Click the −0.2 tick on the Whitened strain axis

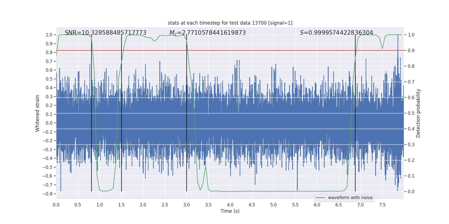pyautogui.click(x=47, y=141)
